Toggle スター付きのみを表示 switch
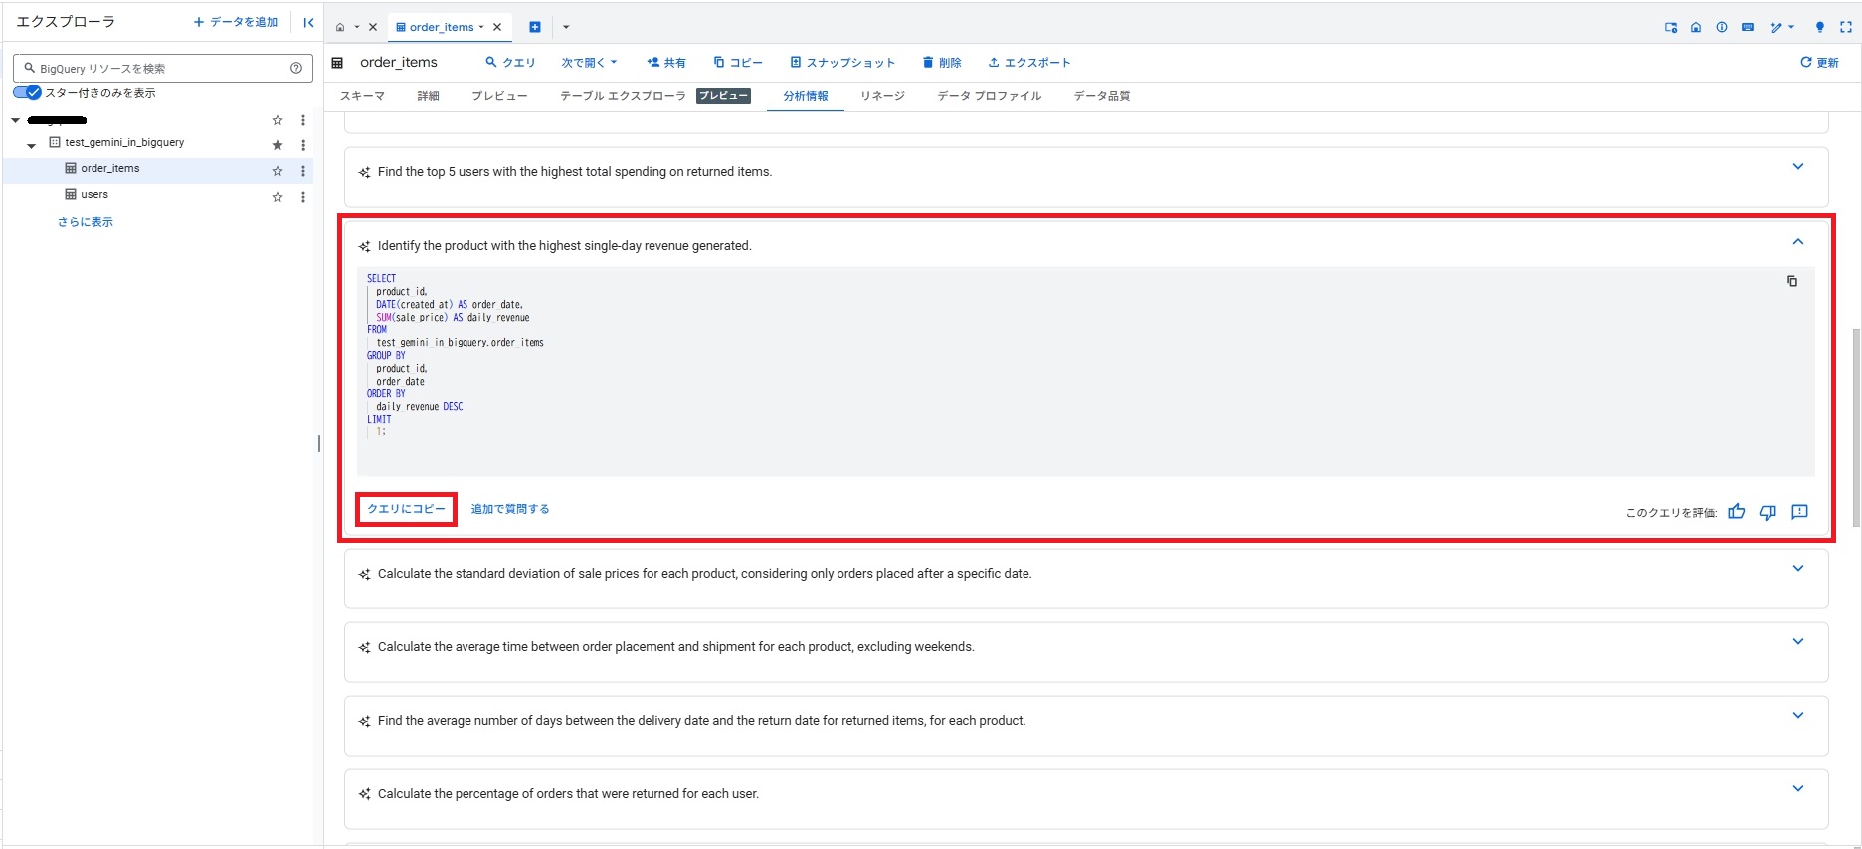 click(27, 93)
